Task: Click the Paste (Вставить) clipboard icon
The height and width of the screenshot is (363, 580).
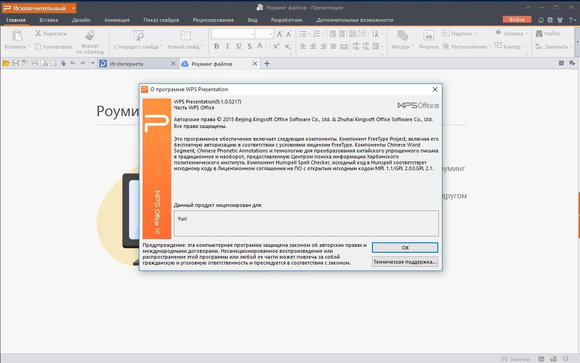Action: pyautogui.click(x=17, y=35)
